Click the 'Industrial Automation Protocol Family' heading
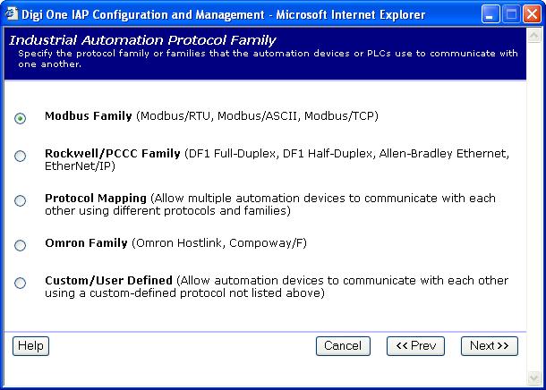Viewport: 546px width, 390px height. point(142,40)
